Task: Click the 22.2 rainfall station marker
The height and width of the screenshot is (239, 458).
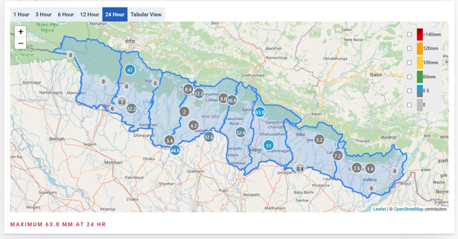Action: pos(131,108)
